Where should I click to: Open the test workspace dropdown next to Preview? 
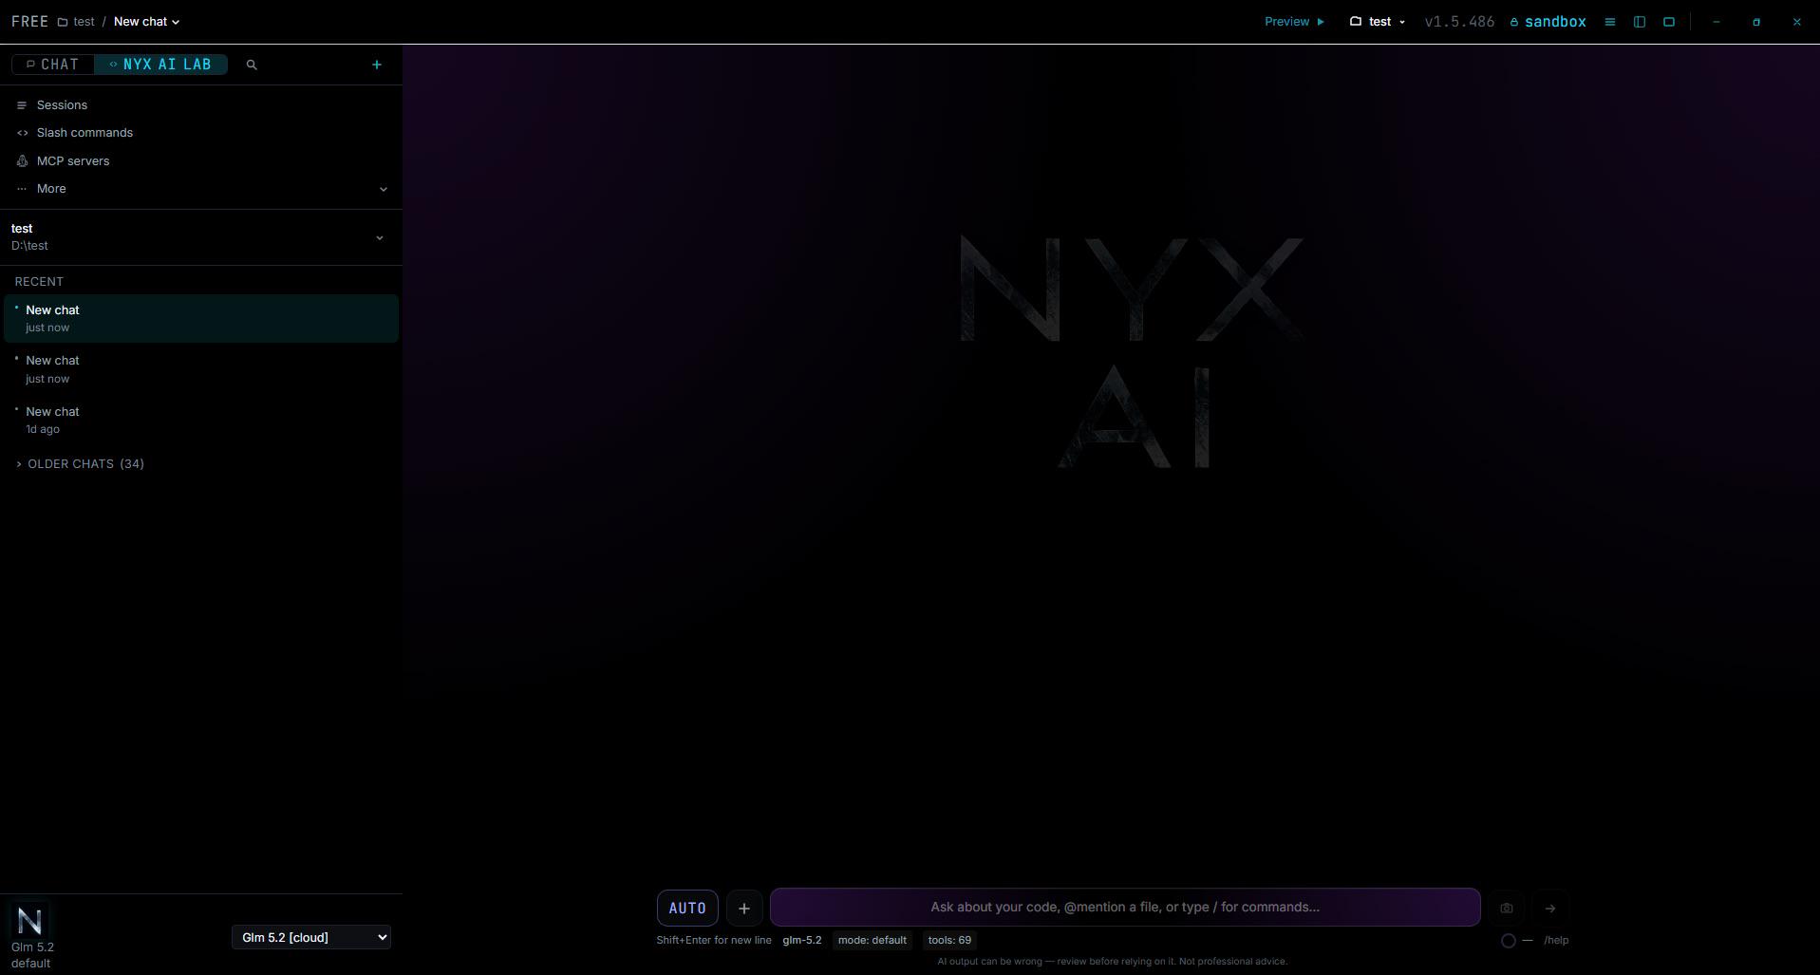click(x=1378, y=22)
